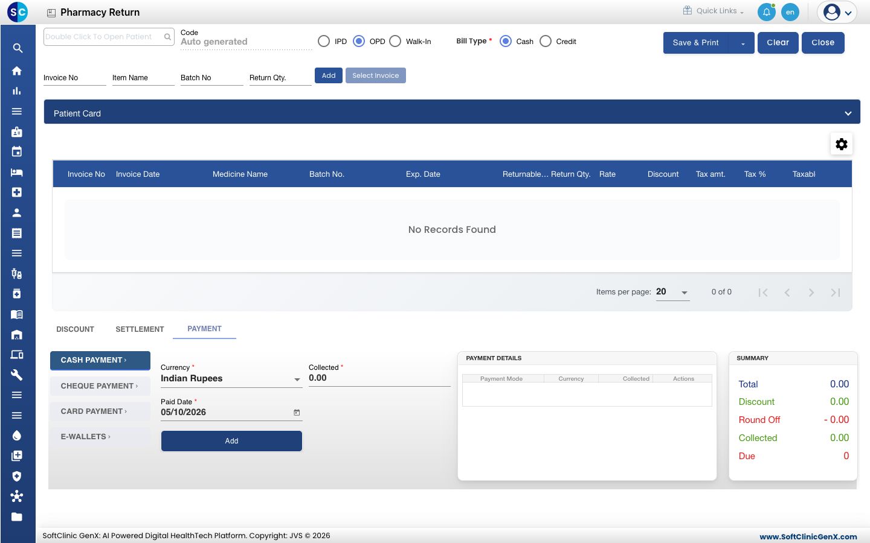Open the bar chart dashboard icon
The height and width of the screenshot is (543, 870).
[x=17, y=91]
